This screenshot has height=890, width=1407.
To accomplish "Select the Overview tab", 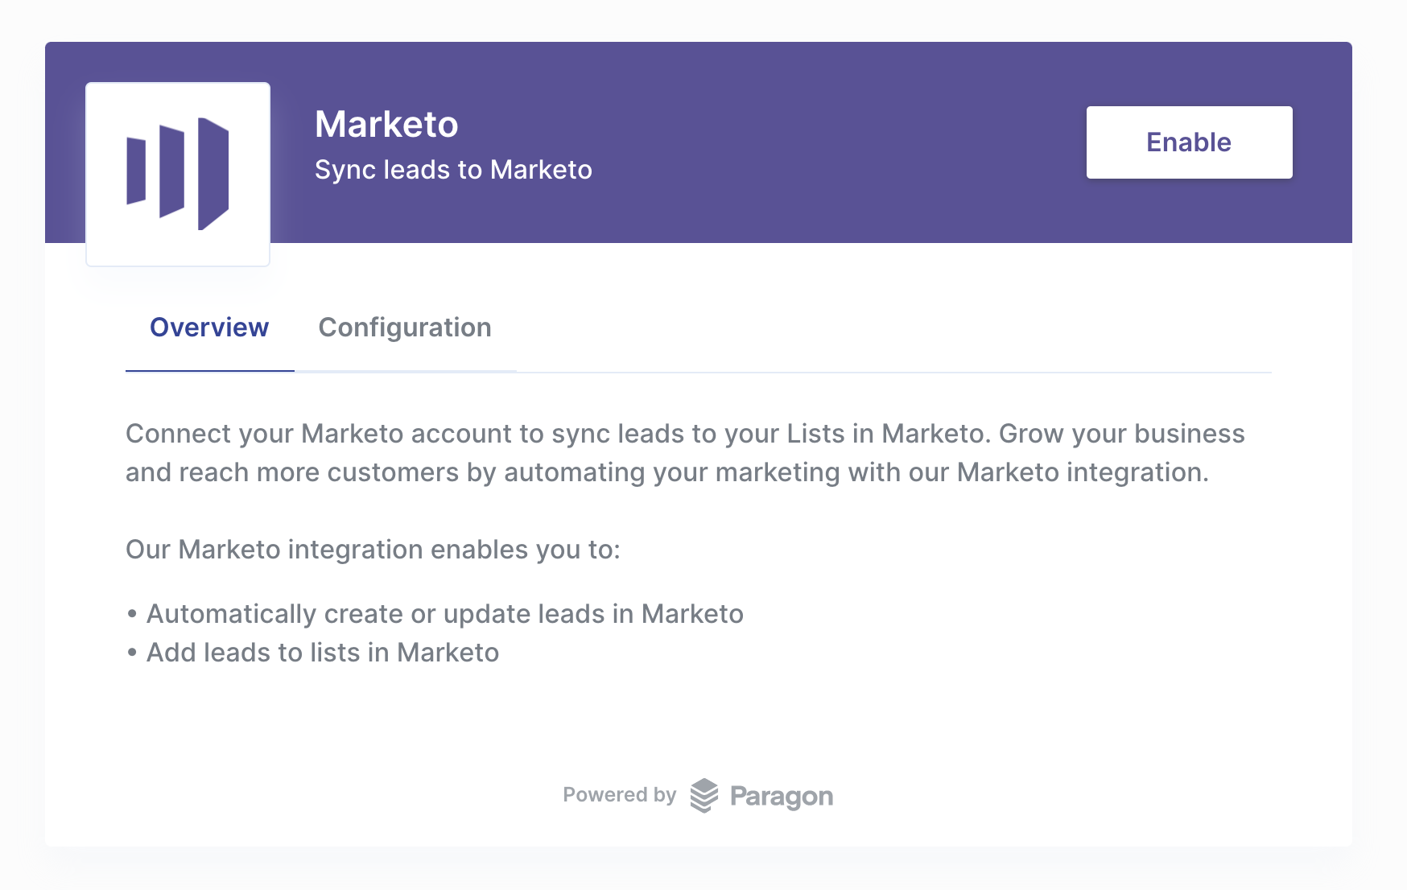I will click(x=209, y=328).
